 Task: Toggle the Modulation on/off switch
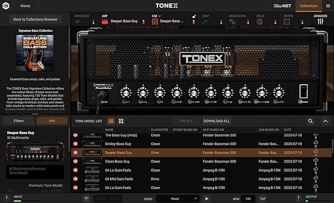point(248,22)
